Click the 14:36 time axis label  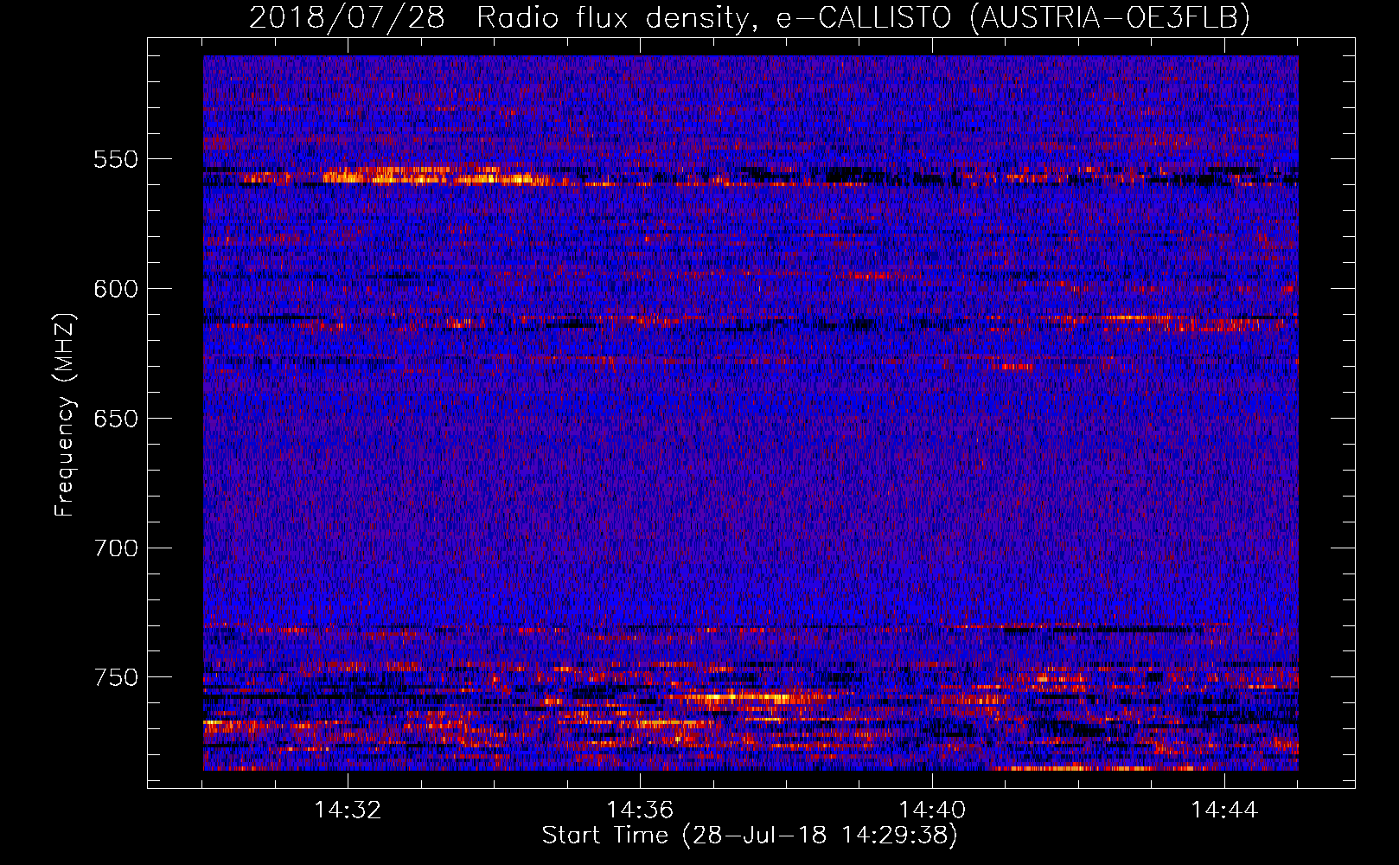pyautogui.click(x=640, y=810)
